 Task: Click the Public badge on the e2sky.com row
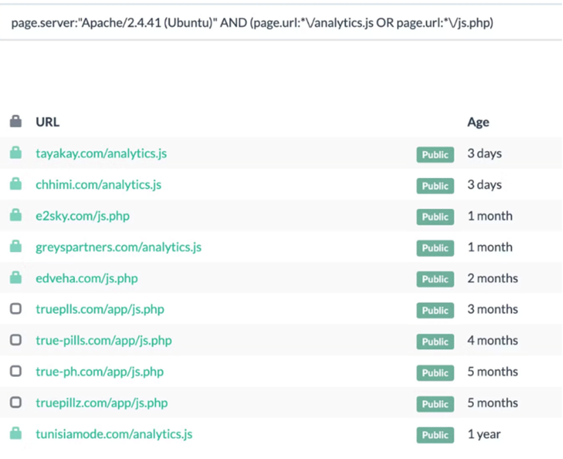pyautogui.click(x=435, y=217)
